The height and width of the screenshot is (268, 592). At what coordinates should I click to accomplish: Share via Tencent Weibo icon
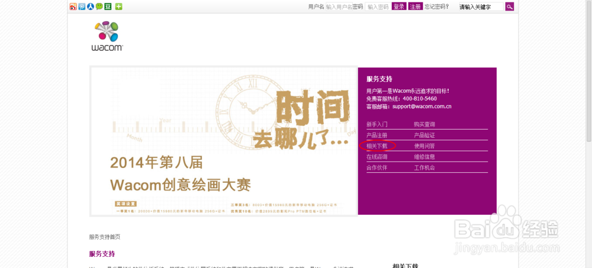coord(82,7)
